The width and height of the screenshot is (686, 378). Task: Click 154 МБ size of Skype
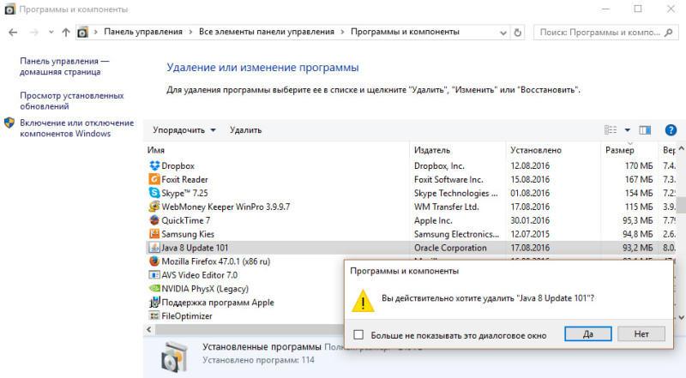(638, 193)
